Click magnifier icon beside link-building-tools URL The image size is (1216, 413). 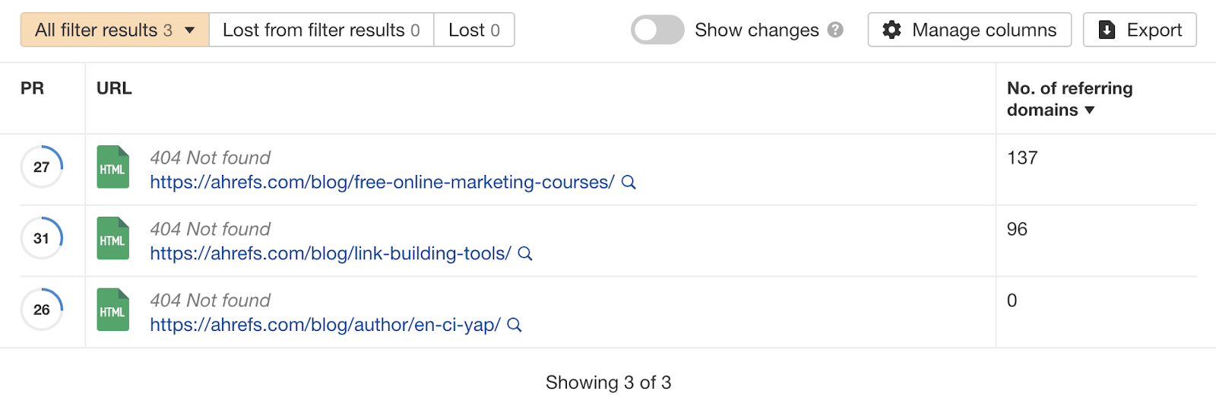coord(525,254)
